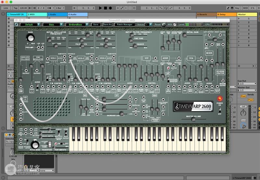260x180 pixels.
Task: Click the Reset knob in plugin toolbar
Action: (164, 24)
